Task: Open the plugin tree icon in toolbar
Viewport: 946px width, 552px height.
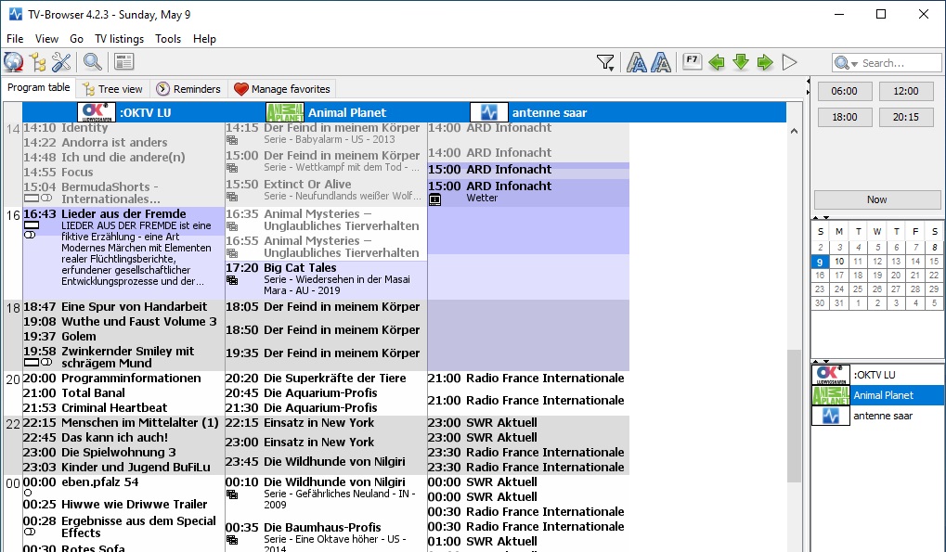Action: point(38,62)
